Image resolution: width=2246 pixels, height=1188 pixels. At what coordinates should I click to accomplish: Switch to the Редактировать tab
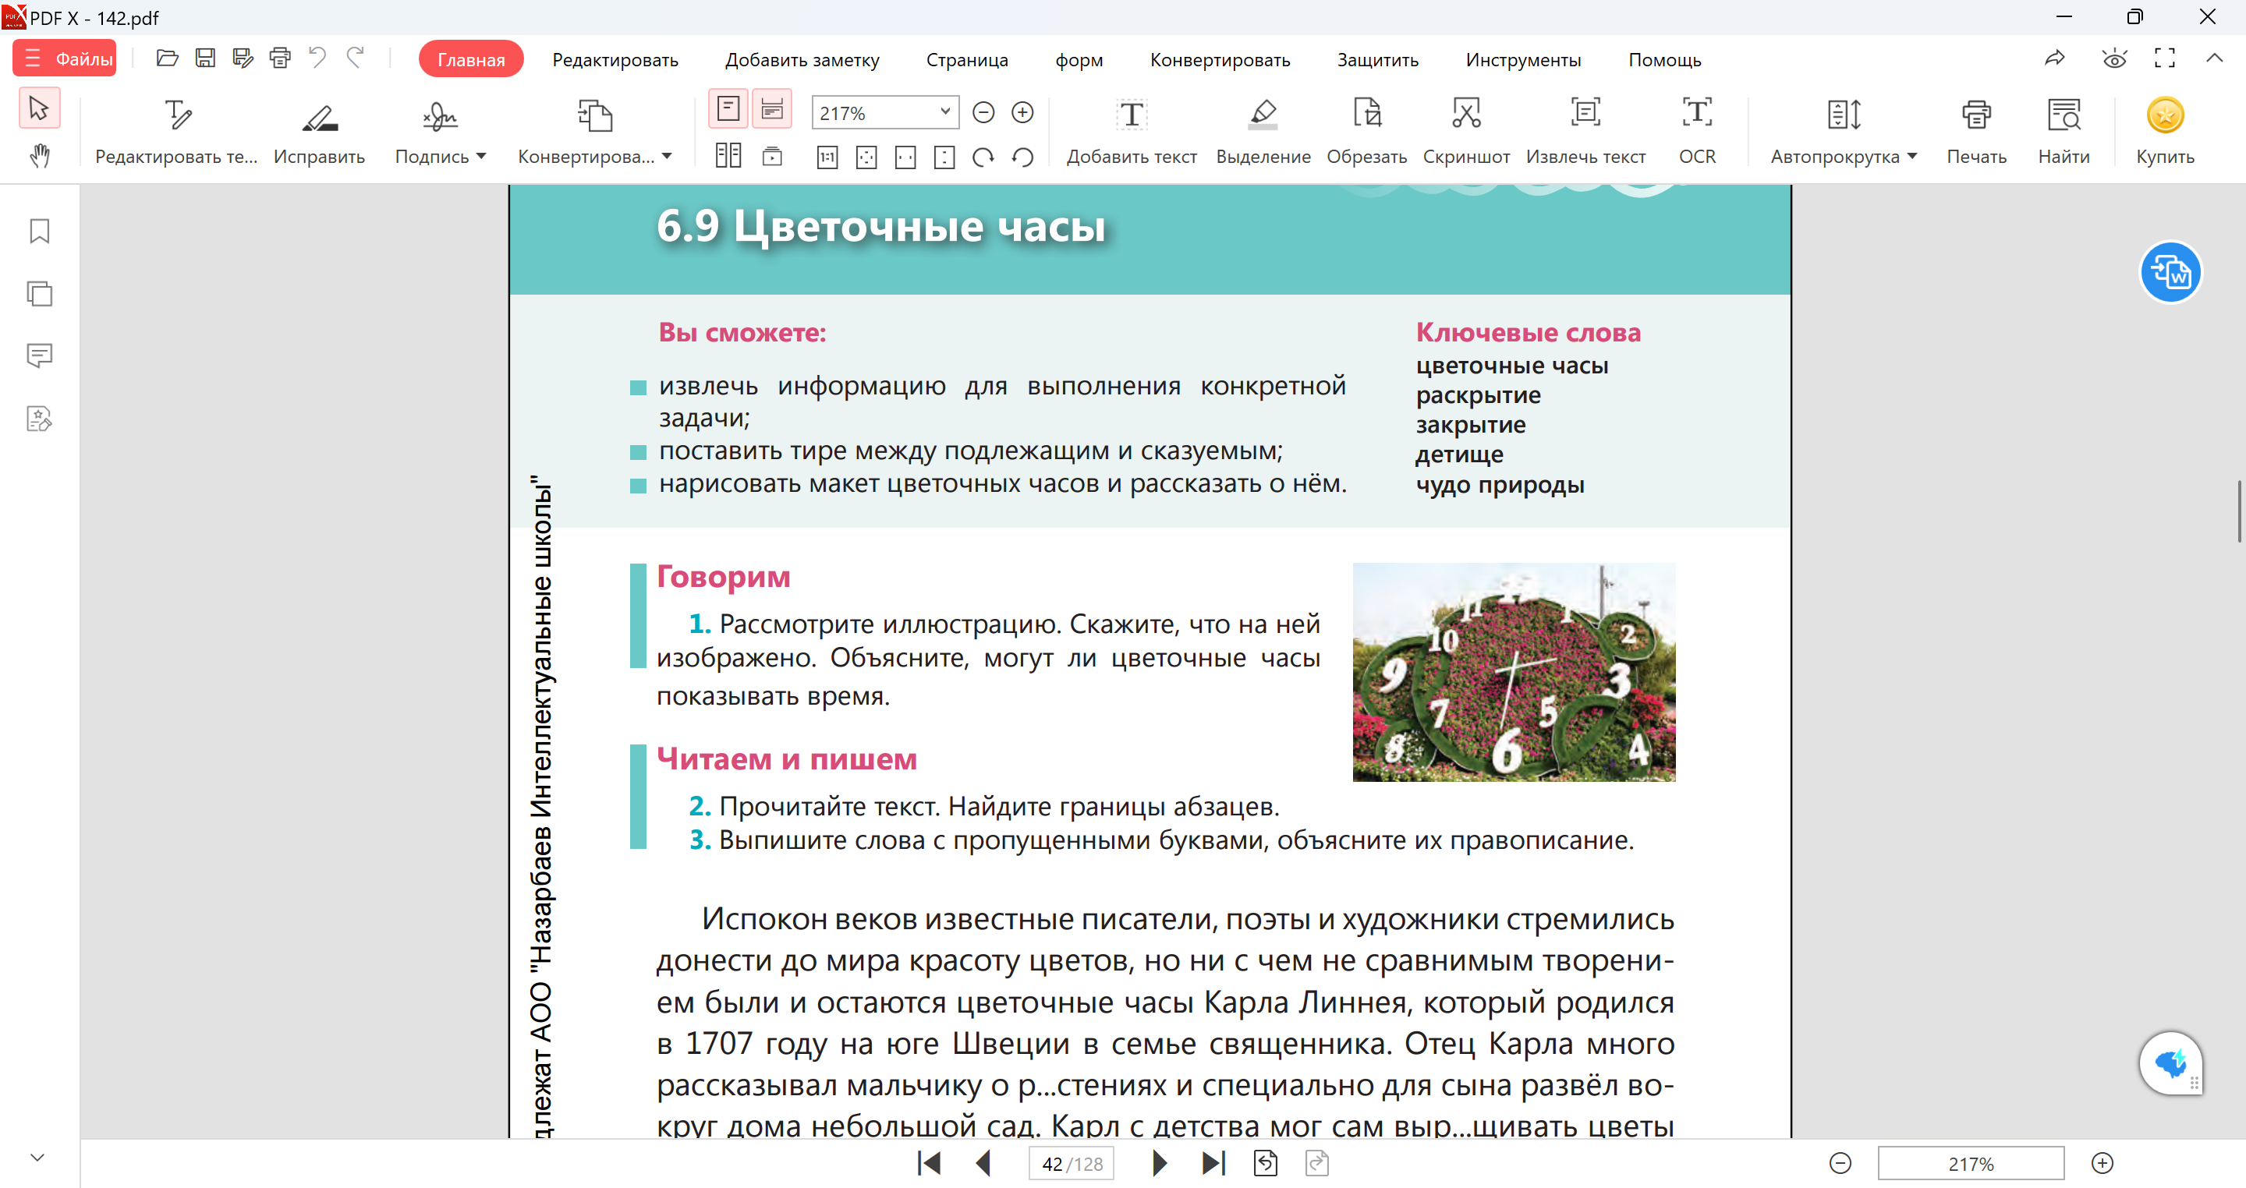click(615, 60)
